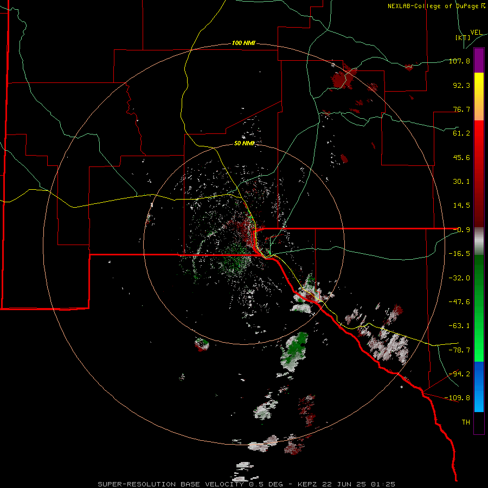Click the blue segment of the velocity color bar
The width and height of the screenshot is (488, 488).
(479, 387)
